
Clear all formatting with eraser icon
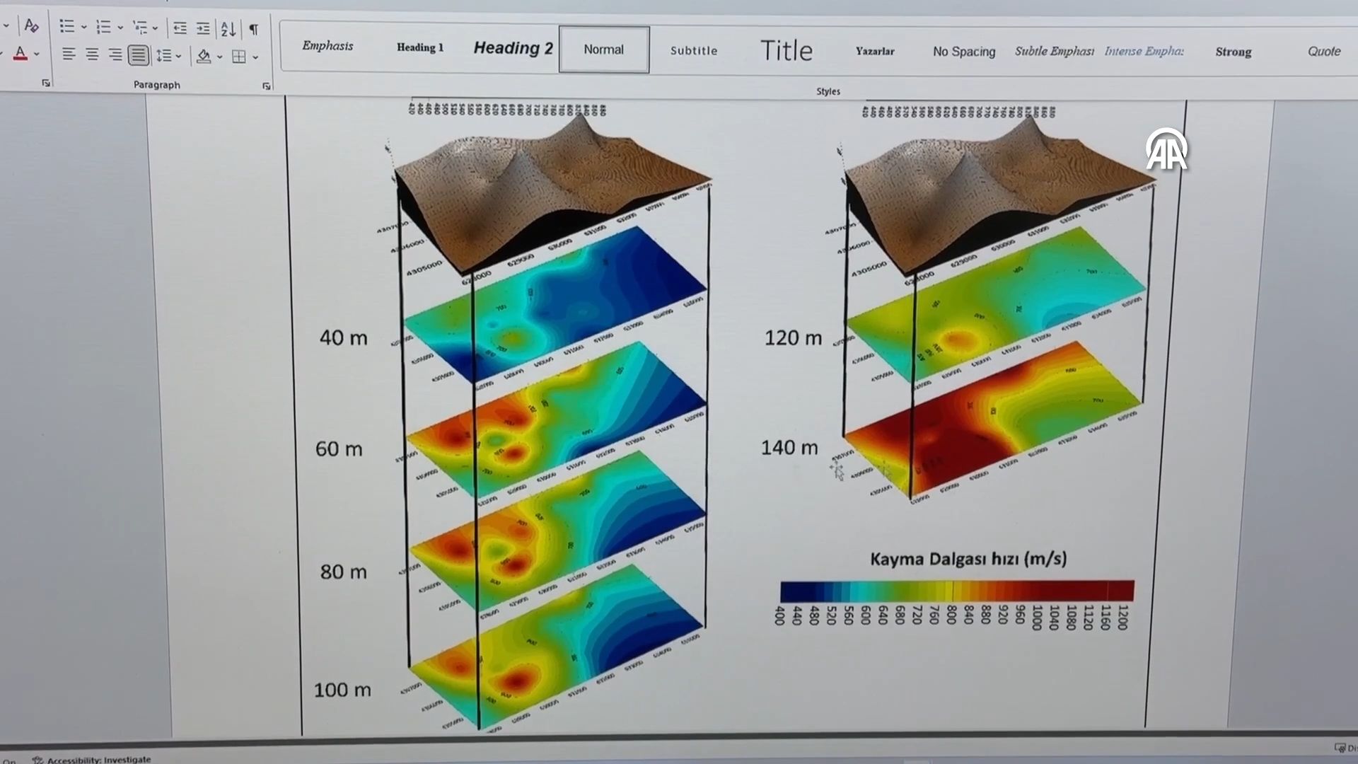31,26
